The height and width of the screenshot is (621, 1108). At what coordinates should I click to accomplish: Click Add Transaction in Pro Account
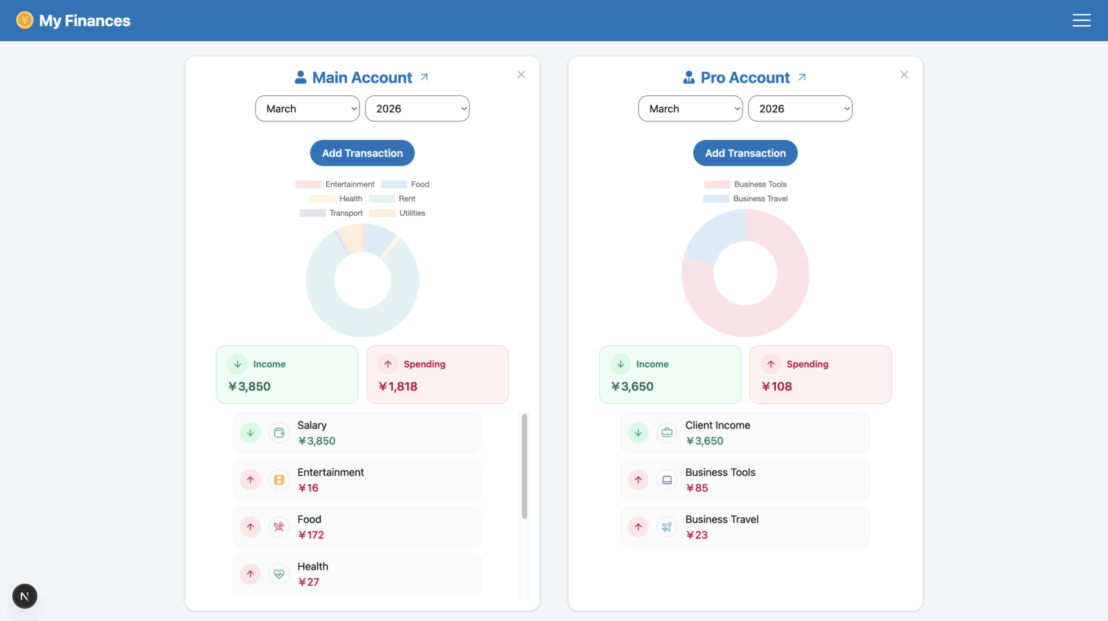[745, 153]
